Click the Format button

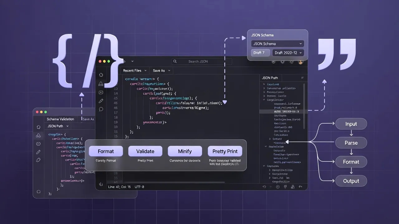(106, 151)
